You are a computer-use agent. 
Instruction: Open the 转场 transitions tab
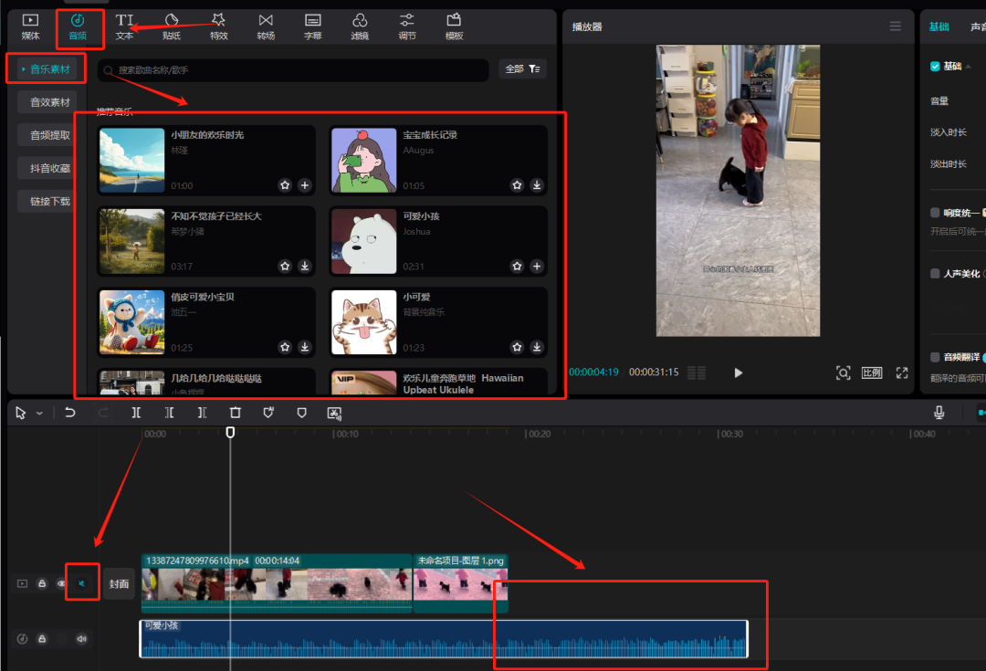pos(266,27)
